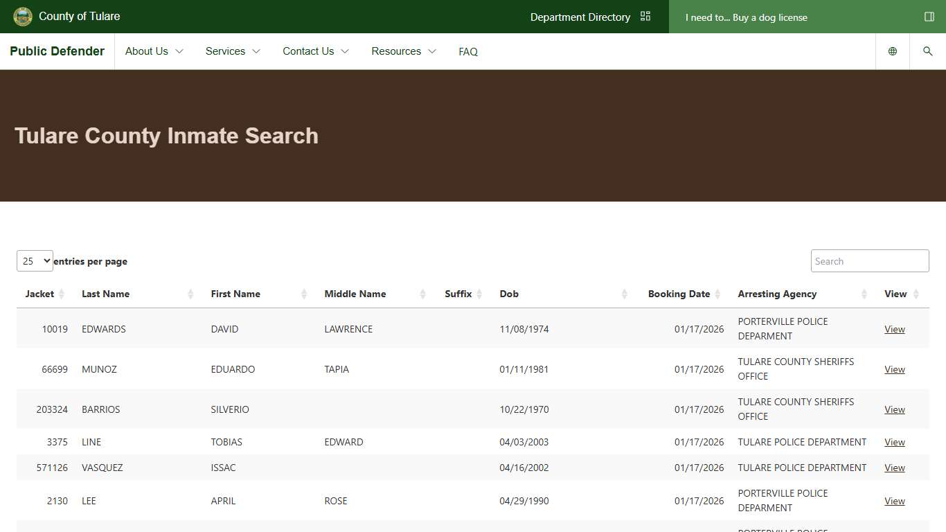Screen dimensions: 946x532
Task: Select the FAQ menu item
Action: click(468, 51)
